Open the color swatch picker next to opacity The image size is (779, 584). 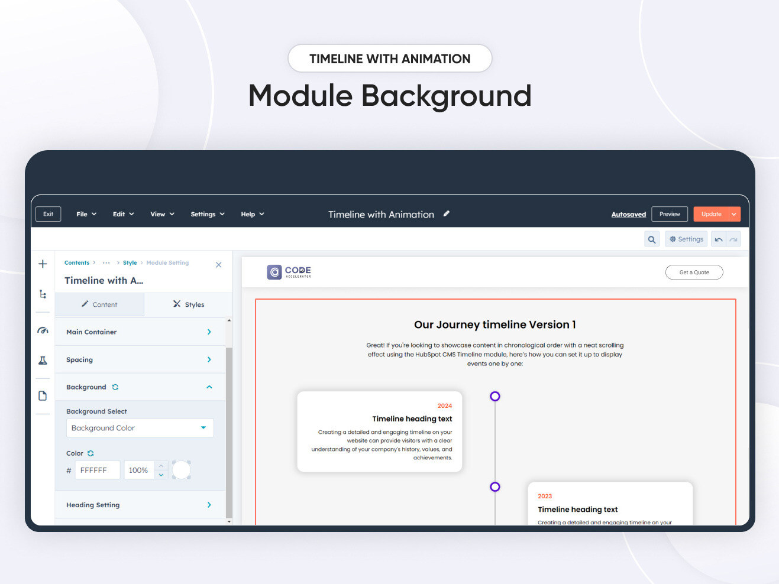tap(182, 469)
